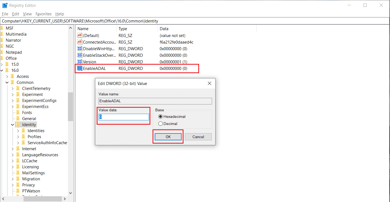This screenshot has height=202, width=390.
Task: Click the Common folder icon in tree
Action: coord(13,82)
